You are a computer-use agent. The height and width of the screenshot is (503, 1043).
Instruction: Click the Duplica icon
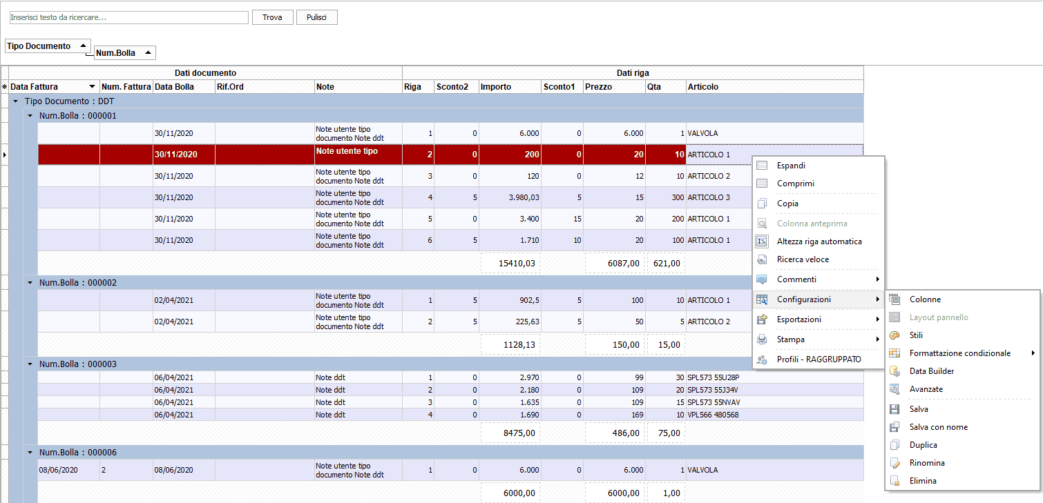point(894,445)
